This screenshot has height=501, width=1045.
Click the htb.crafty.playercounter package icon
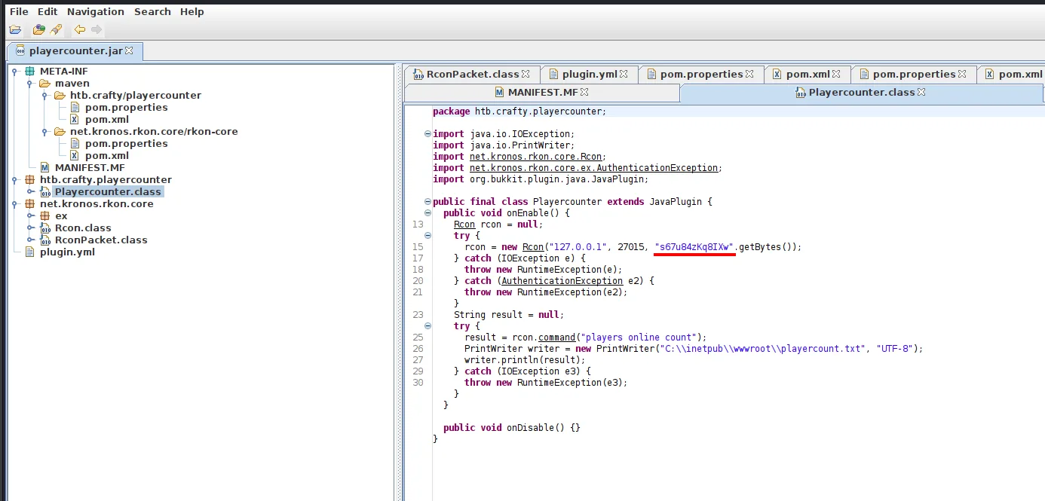pyautogui.click(x=30, y=179)
